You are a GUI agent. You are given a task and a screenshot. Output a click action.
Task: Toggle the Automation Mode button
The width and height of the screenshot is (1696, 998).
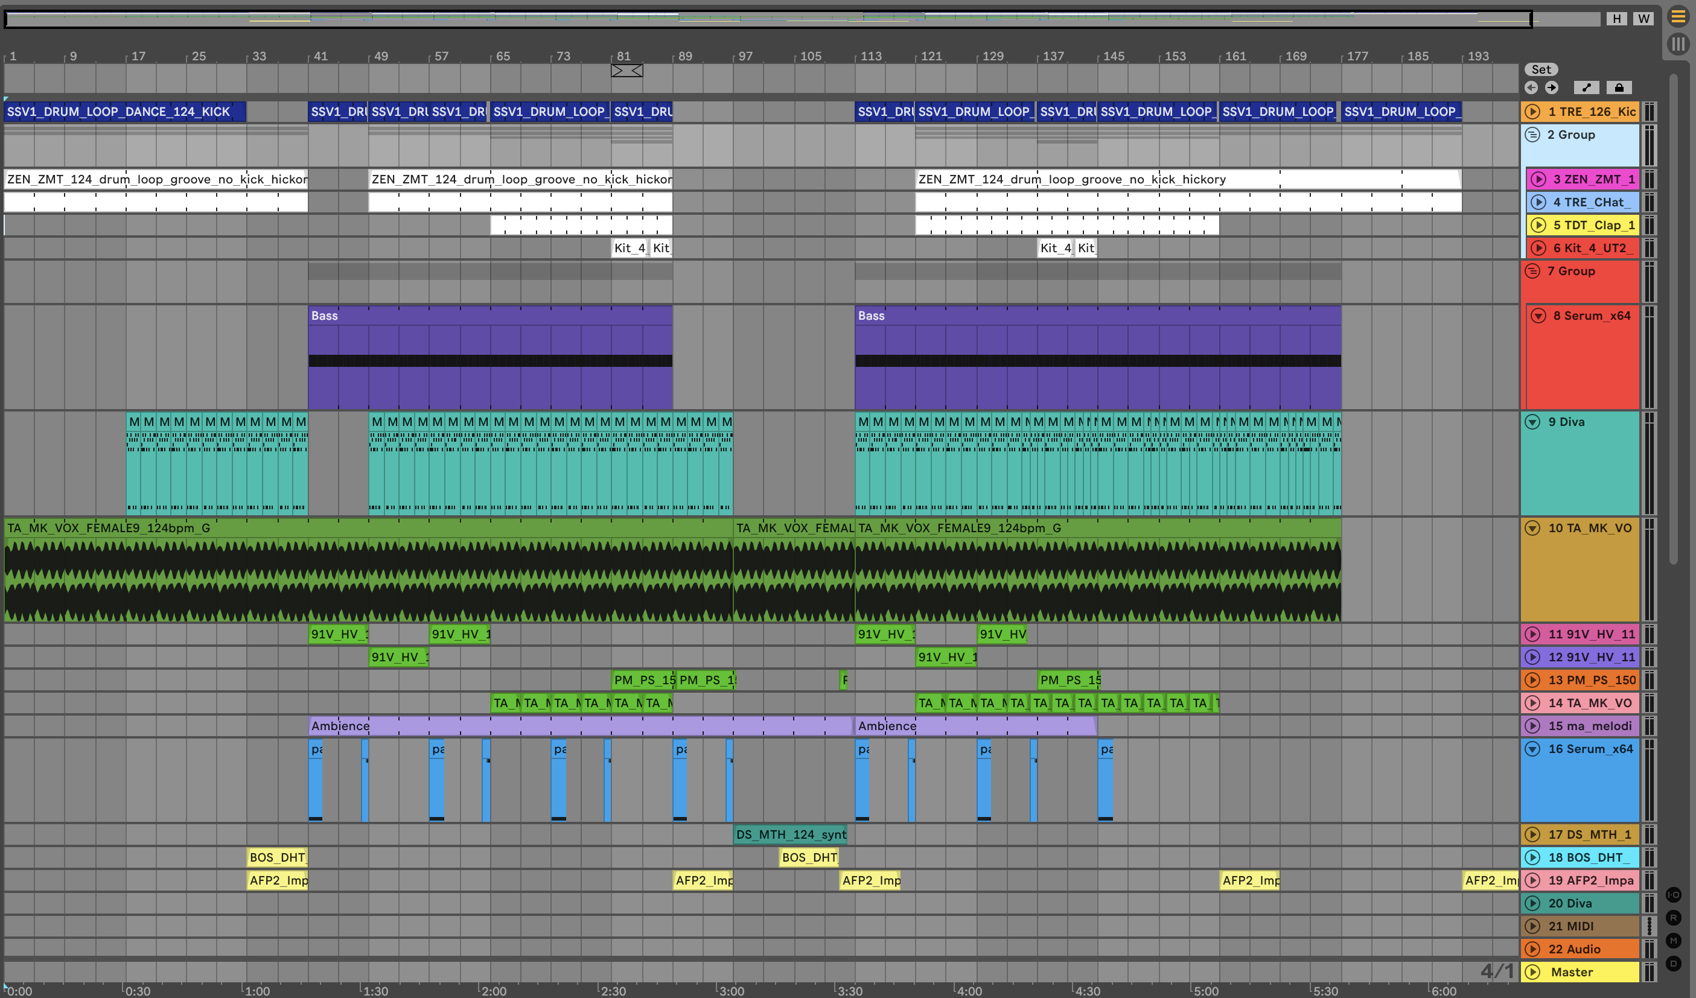coord(1586,87)
